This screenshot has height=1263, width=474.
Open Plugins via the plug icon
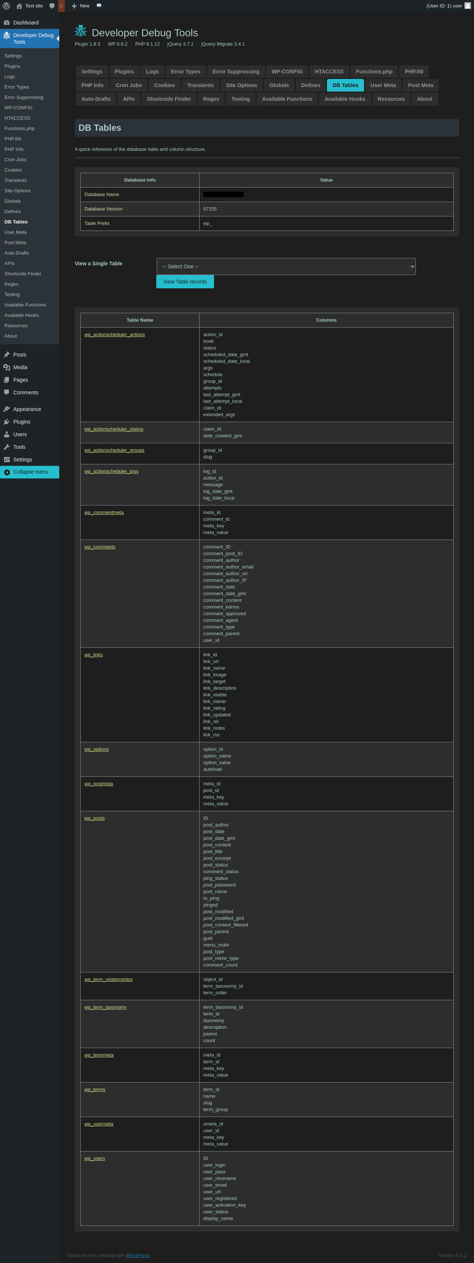point(6,422)
